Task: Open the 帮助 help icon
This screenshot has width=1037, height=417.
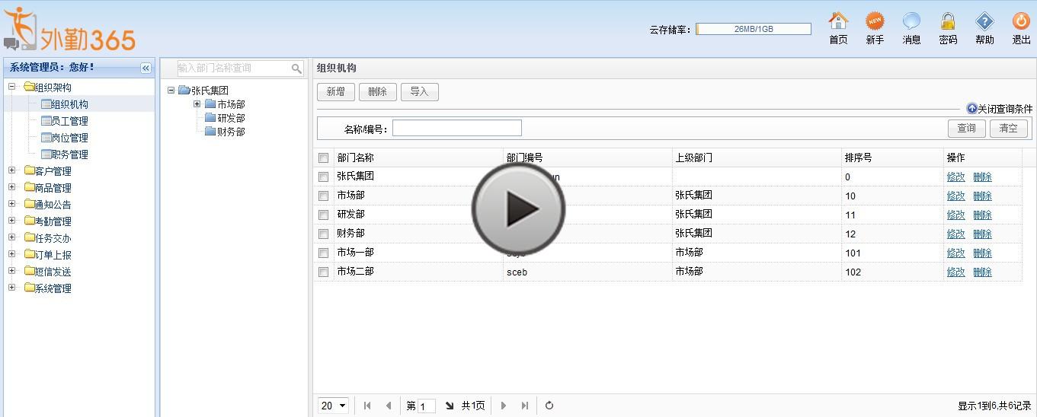Action: click(984, 21)
